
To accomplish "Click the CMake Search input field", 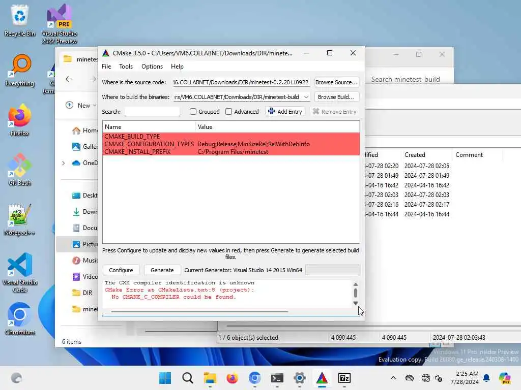I will 152,111.
